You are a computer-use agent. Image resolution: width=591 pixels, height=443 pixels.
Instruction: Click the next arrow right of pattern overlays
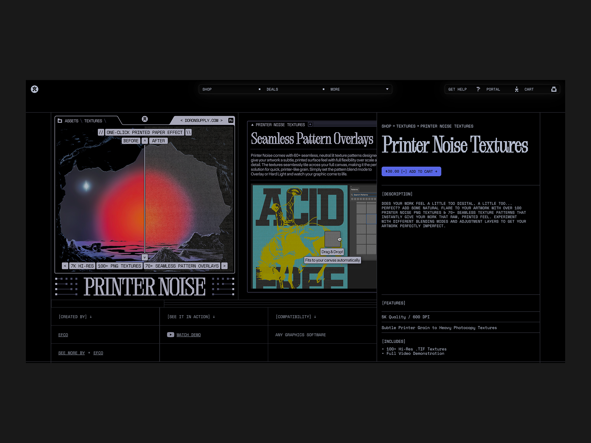click(x=224, y=266)
